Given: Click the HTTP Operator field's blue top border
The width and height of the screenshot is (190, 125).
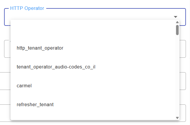Looking at the screenshot, I should point(116,8).
